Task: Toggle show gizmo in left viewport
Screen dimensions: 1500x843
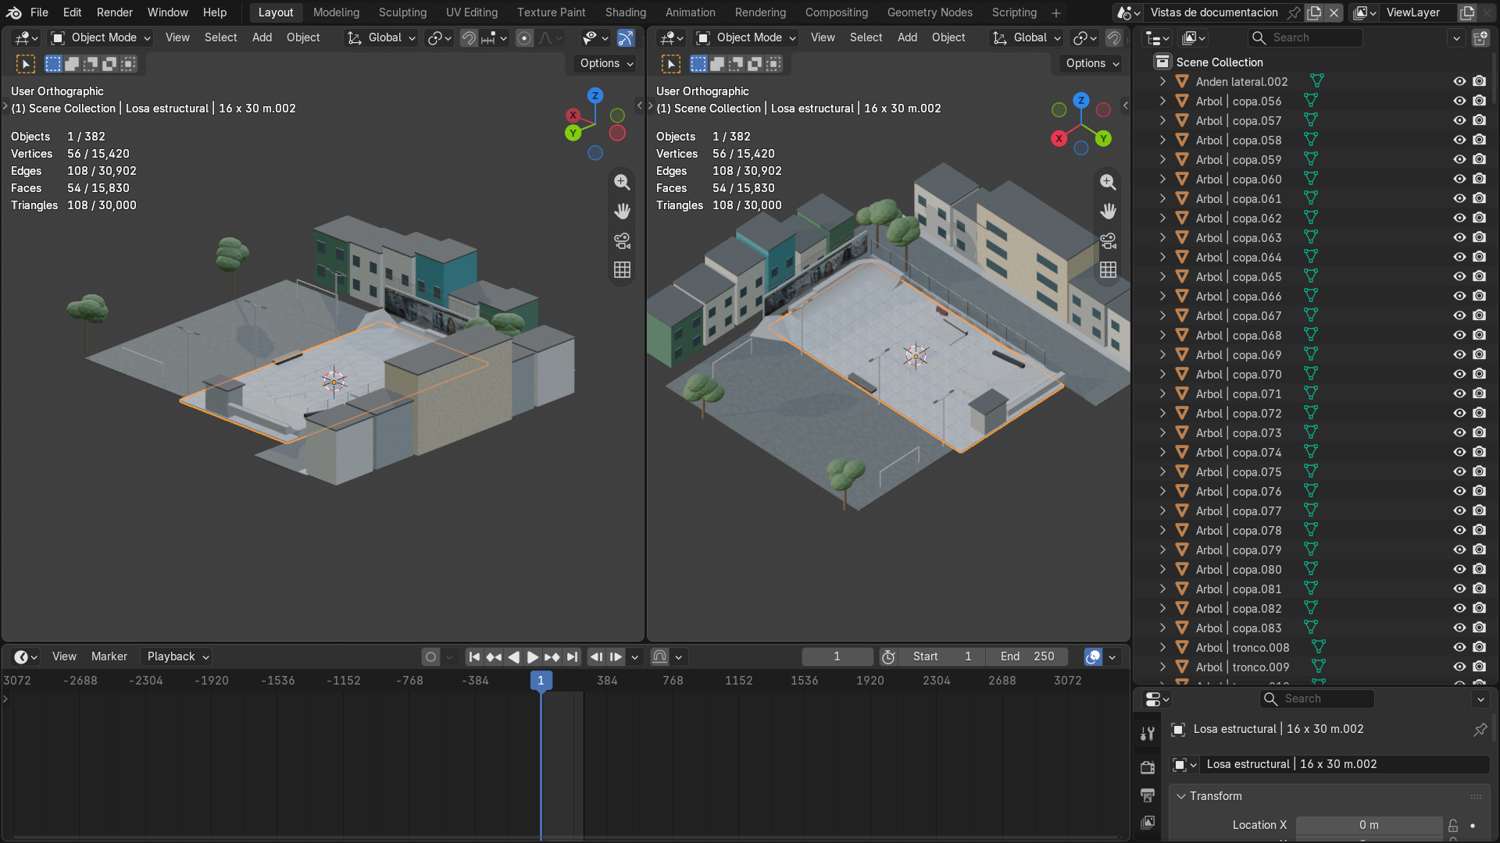Action: (x=626, y=37)
